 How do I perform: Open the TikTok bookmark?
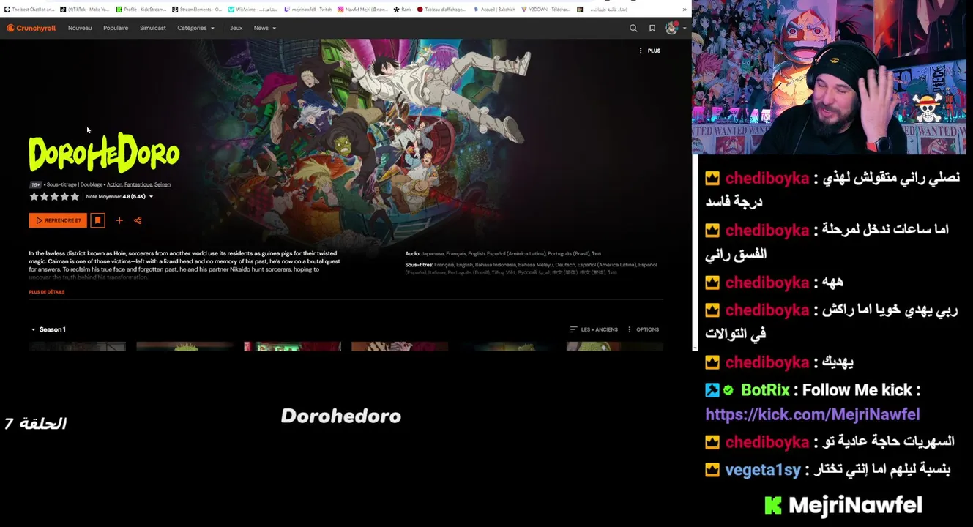(x=84, y=10)
